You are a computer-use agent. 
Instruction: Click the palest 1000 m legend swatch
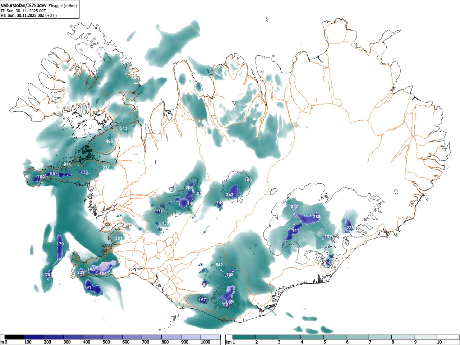point(211,337)
